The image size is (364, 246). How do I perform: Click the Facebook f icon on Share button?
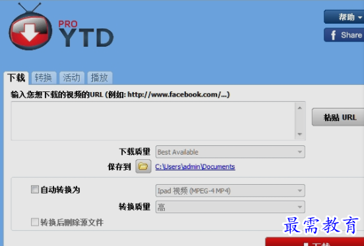(x=334, y=36)
